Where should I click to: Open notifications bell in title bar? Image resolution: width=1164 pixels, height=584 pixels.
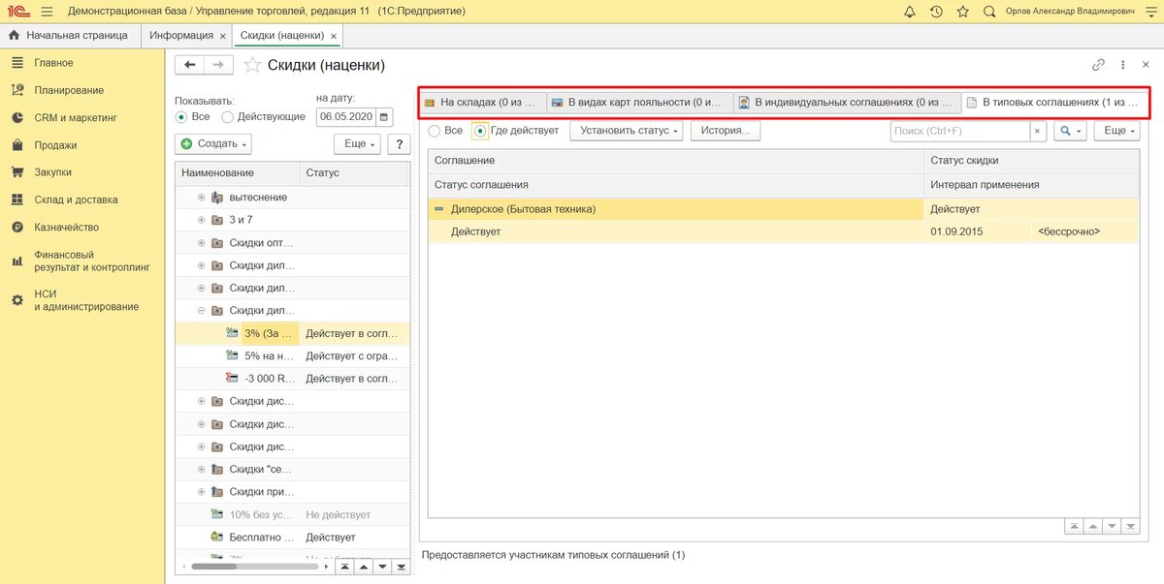[x=909, y=12]
